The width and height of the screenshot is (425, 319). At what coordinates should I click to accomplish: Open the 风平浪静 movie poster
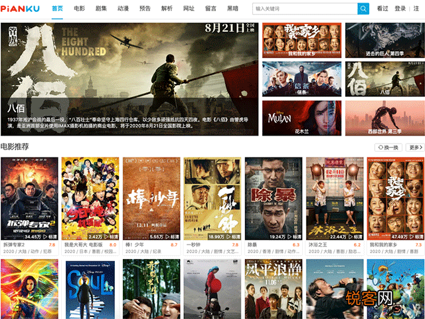pyautogui.click(x=274, y=289)
